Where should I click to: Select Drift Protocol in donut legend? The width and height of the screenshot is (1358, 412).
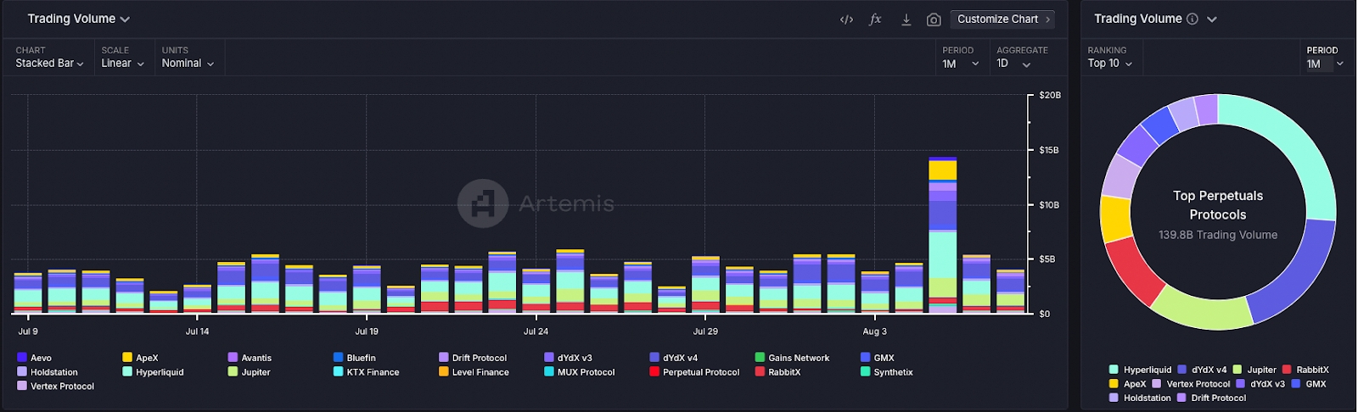[x=1211, y=398]
